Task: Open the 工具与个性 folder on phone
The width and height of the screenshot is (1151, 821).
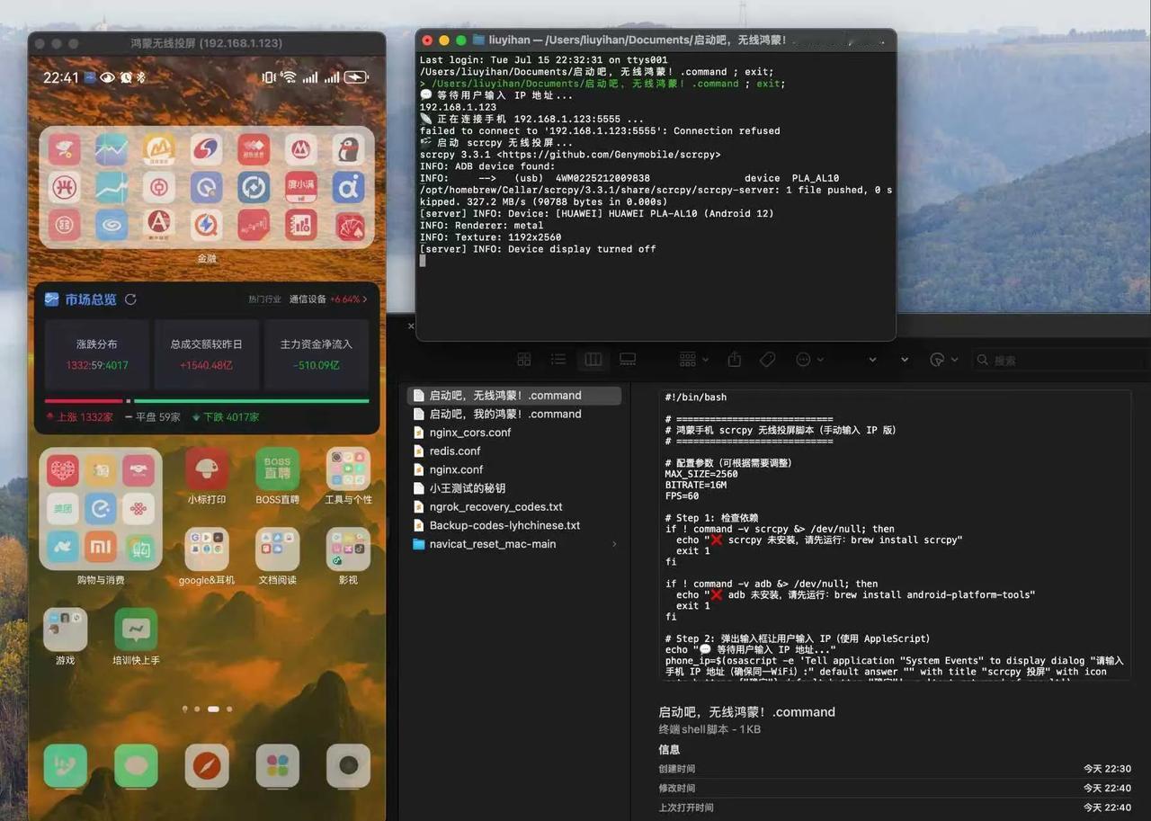Action: point(348,469)
